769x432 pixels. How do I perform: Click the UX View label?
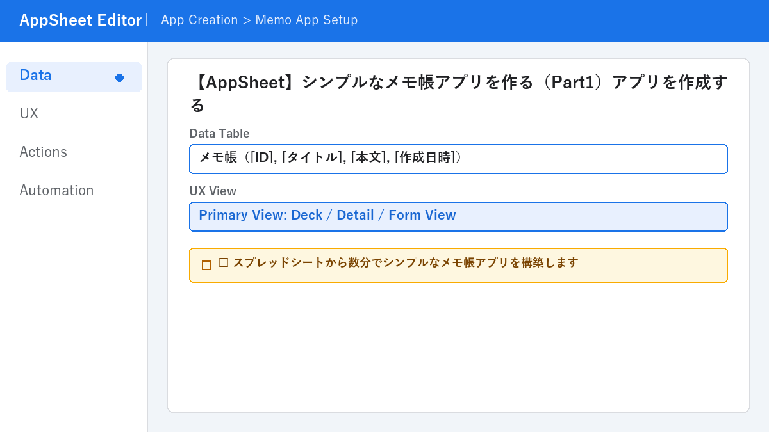tap(213, 191)
